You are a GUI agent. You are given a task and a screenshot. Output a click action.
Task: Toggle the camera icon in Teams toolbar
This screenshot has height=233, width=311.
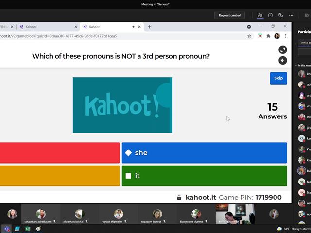tap(307, 15)
